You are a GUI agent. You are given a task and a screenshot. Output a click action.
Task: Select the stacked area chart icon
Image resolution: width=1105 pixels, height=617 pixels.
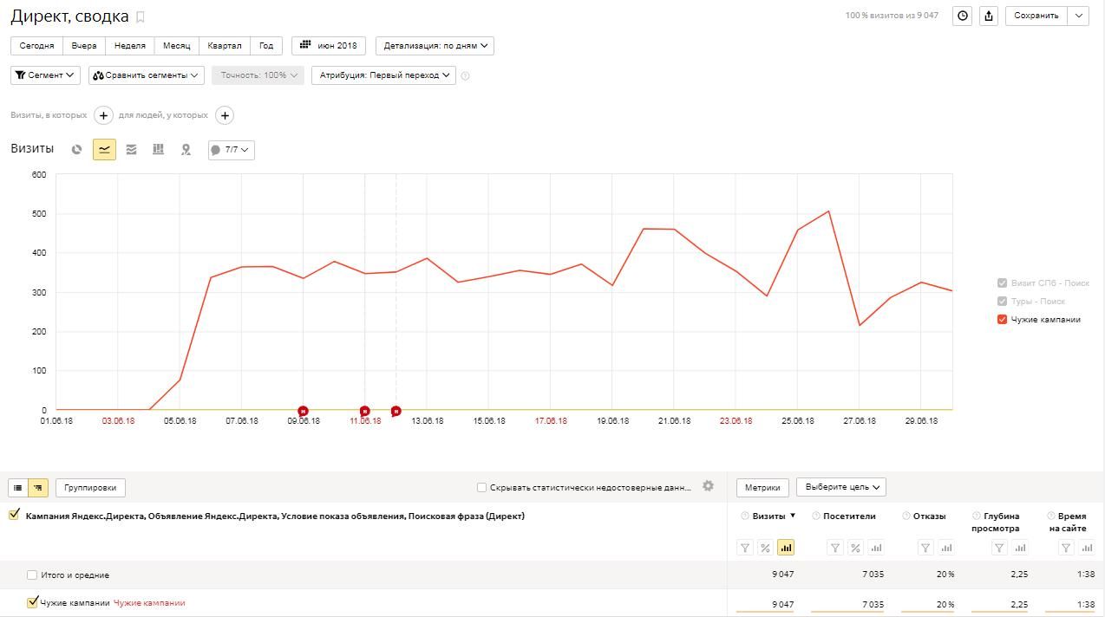point(131,149)
